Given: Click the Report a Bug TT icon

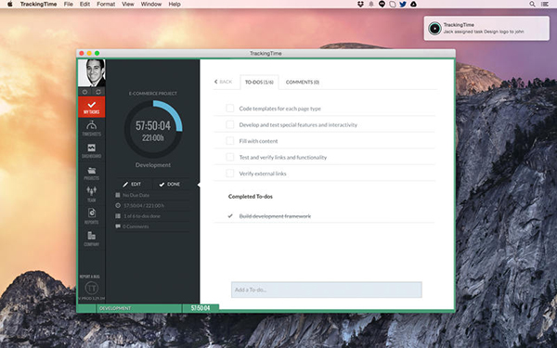Looking at the screenshot, I should (91, 288).
